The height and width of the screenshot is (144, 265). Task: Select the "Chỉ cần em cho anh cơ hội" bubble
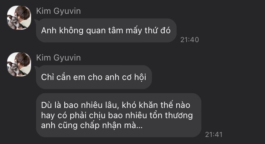[94, 77]
